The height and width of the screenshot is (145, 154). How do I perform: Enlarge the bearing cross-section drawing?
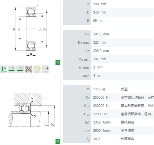pyautogui.click(x=58, y=62)
